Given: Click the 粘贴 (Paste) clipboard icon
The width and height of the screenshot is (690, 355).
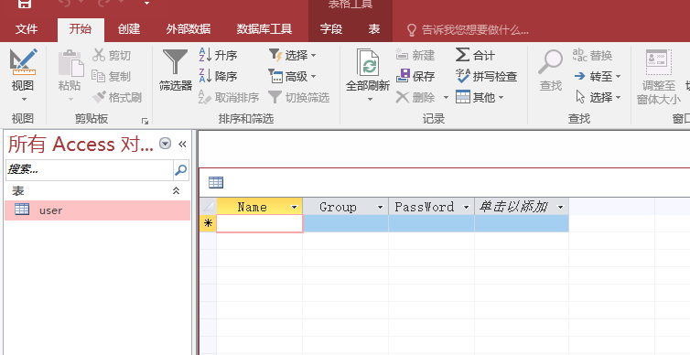Looking at the screenshot, I should pyautogui.click(x=70, y=63).
